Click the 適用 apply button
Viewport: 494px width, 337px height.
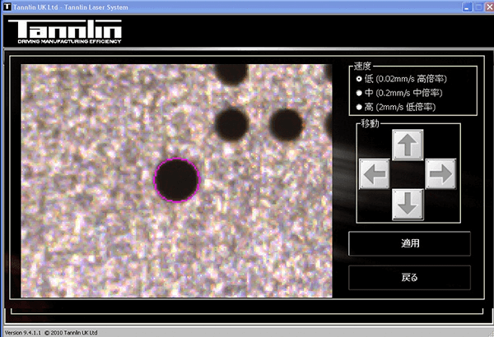pyautogui.click(x=409, y=243)
